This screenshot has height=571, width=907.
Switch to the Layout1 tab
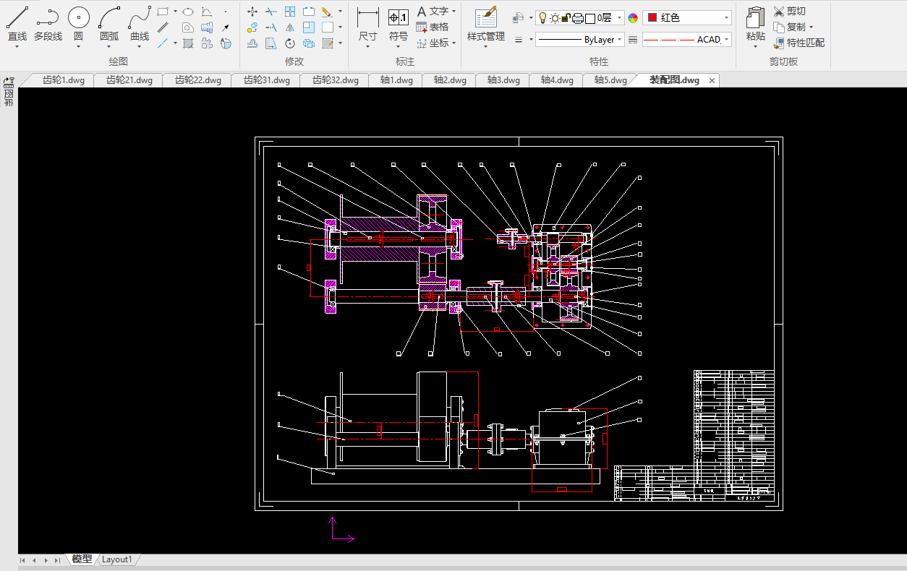click(x=116, y=559)
